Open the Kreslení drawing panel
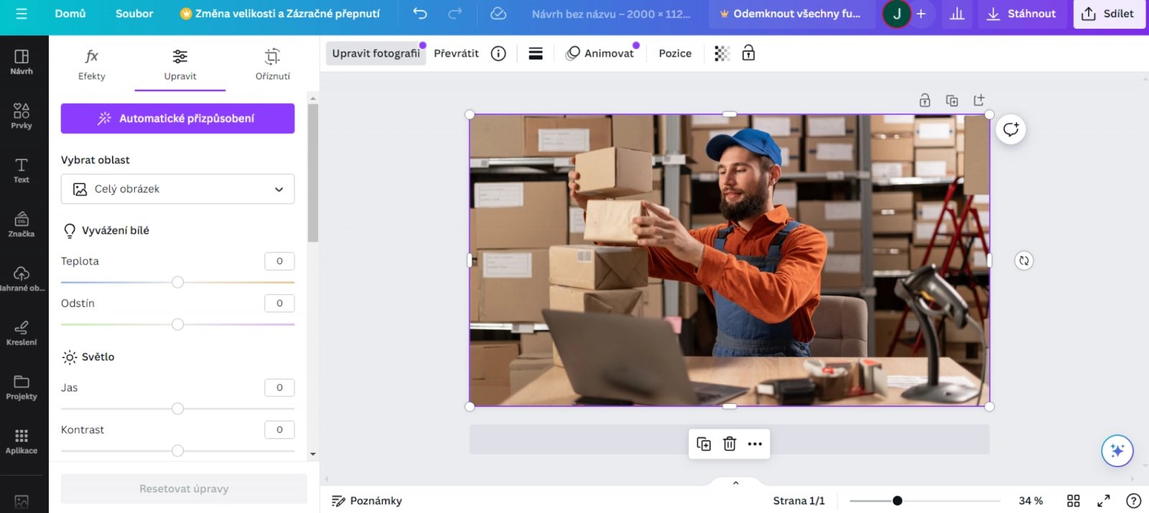Screen dimensions: 1149x513 coord(22,332)
